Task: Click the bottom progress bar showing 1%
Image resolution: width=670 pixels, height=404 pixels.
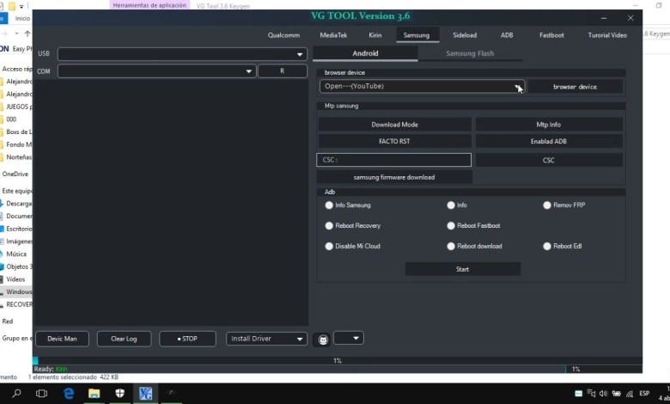Action: 337,361
